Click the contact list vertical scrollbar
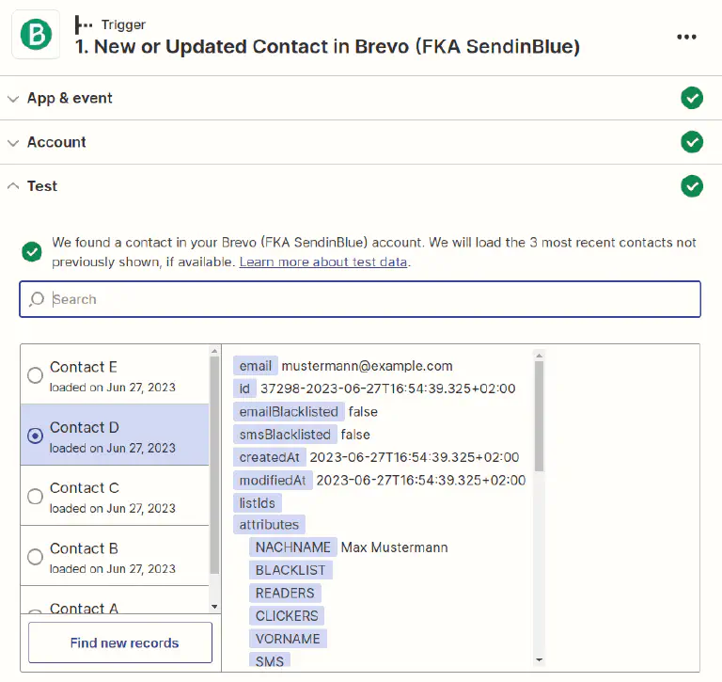This screenshot has height=682, width=722. [214, 470]
